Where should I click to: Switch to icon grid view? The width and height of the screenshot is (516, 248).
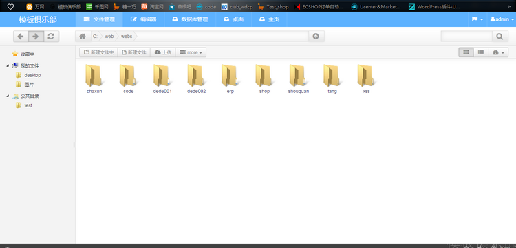point(466,52)
